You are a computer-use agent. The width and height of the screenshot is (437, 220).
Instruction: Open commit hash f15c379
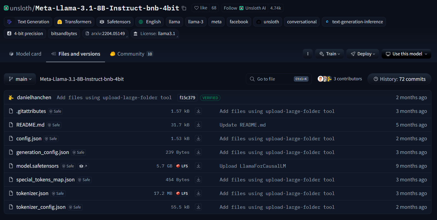tap(187, 98)
